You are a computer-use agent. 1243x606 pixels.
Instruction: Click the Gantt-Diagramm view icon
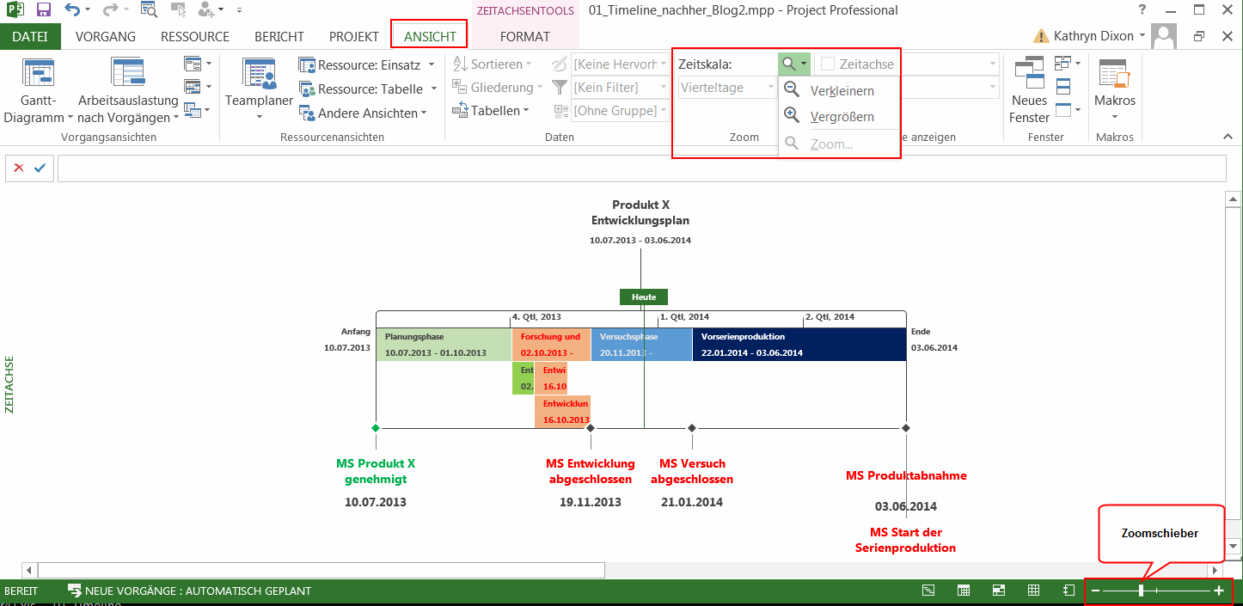[38, 74]
